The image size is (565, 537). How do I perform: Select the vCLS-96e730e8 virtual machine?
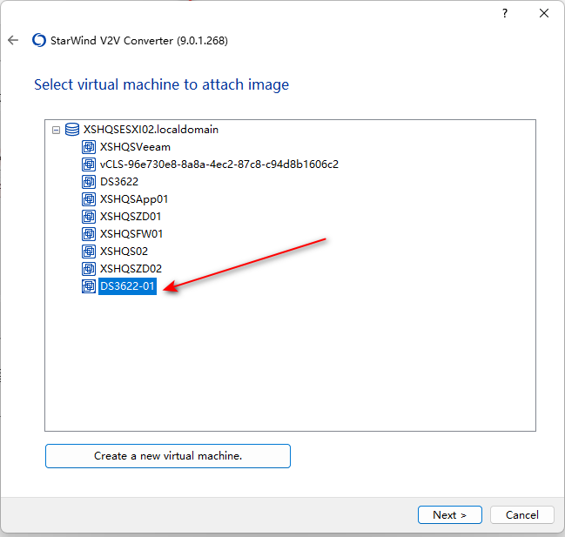219,164
